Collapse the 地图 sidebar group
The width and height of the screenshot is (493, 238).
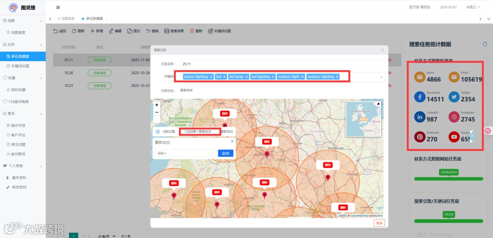(x=41, y=21)
